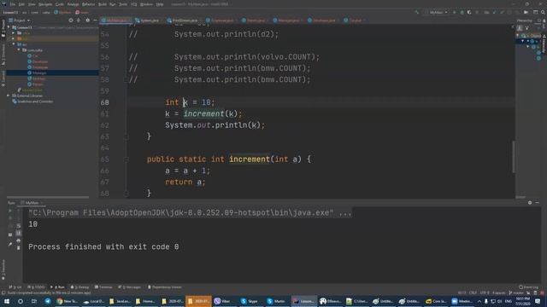Viewport: 547px width, 307px height.
Task: Click the print icon in Run console
Action: (19, 240)
